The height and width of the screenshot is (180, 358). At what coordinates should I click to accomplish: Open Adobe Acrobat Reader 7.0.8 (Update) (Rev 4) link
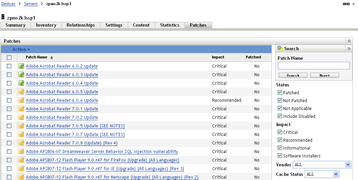click(x=72, y=143)
